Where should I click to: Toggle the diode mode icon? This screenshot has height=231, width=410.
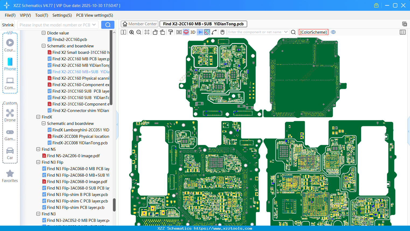click(x=200, y=32)
